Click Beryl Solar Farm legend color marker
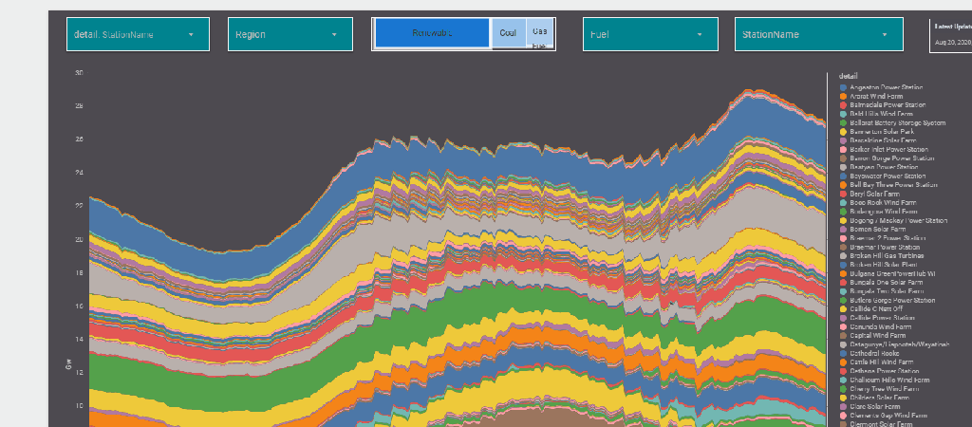This screenshot has width=972, height=427. pos(843,194)
